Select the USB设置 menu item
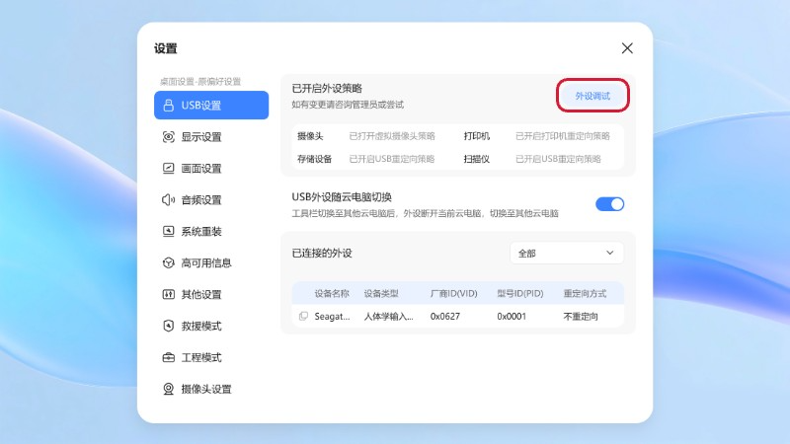 tap(211, 106)
